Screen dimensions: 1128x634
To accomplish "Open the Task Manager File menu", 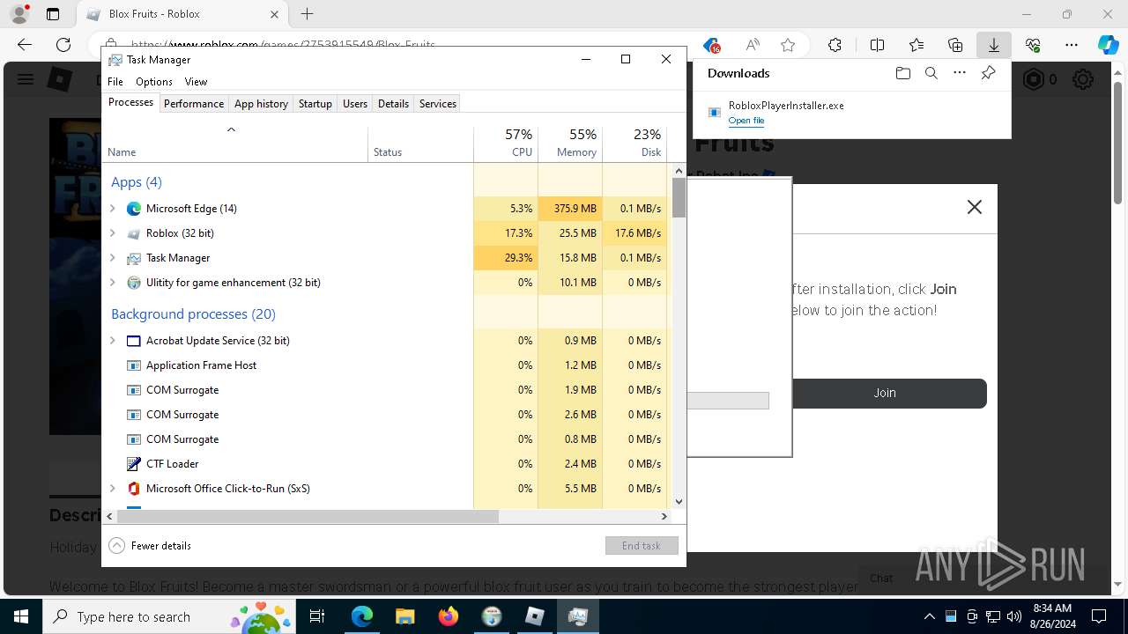I will (x=115, y=82).
